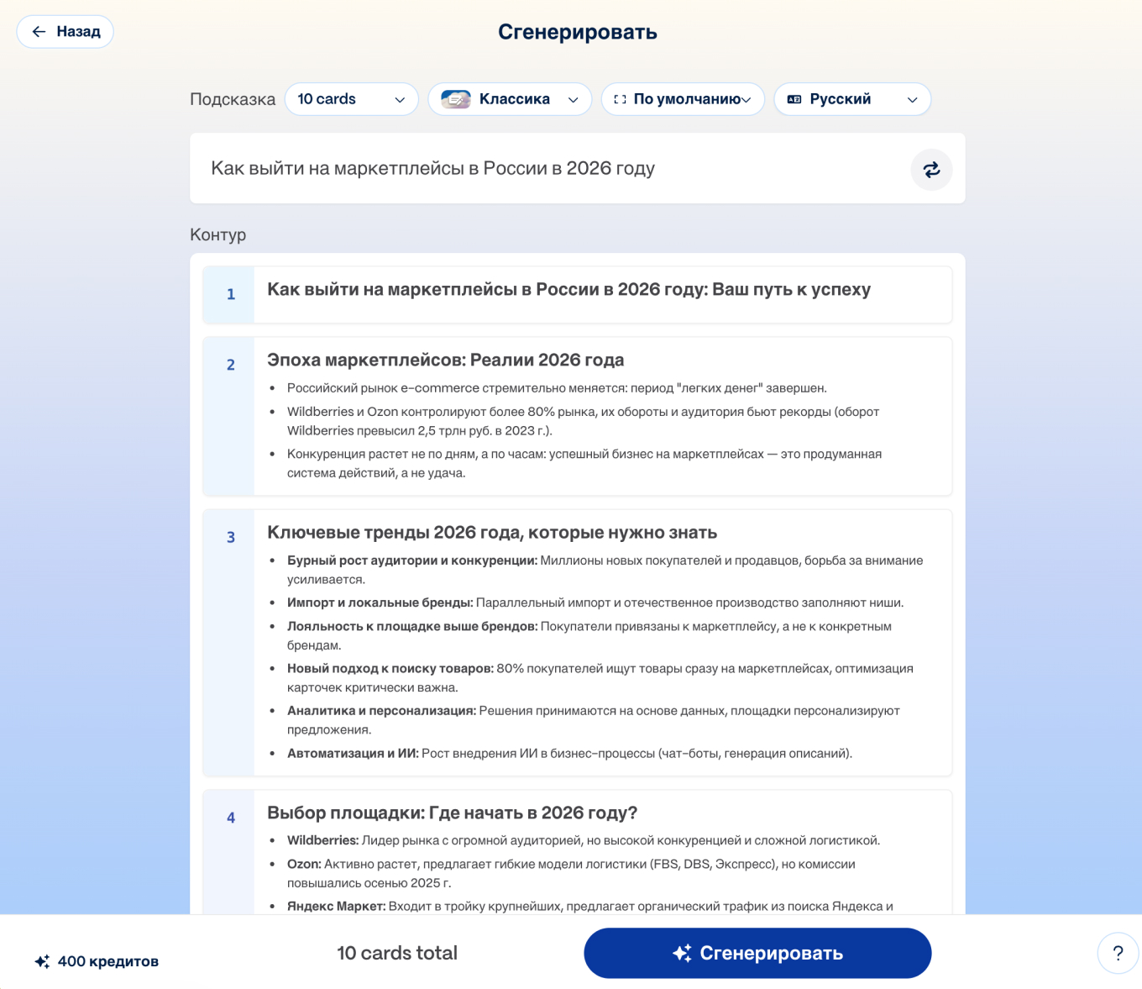Screen dimensions: 1142x989
Task: Click the frame icon on По умолчанию selector
Action: click(621, 98)
